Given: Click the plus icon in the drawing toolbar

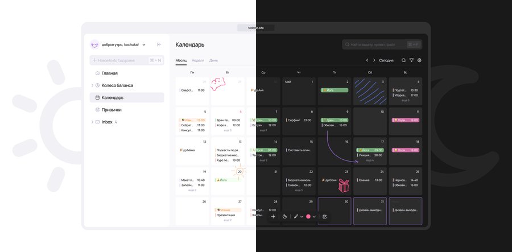Looking at the screenshot, I should click(273, 216).
